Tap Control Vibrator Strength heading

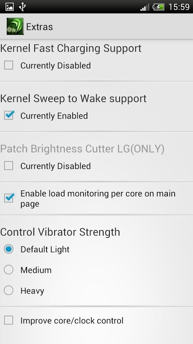(x=60, y=232)
